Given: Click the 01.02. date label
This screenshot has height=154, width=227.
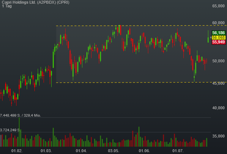Looking at the screenshot, I should [17, 151].
